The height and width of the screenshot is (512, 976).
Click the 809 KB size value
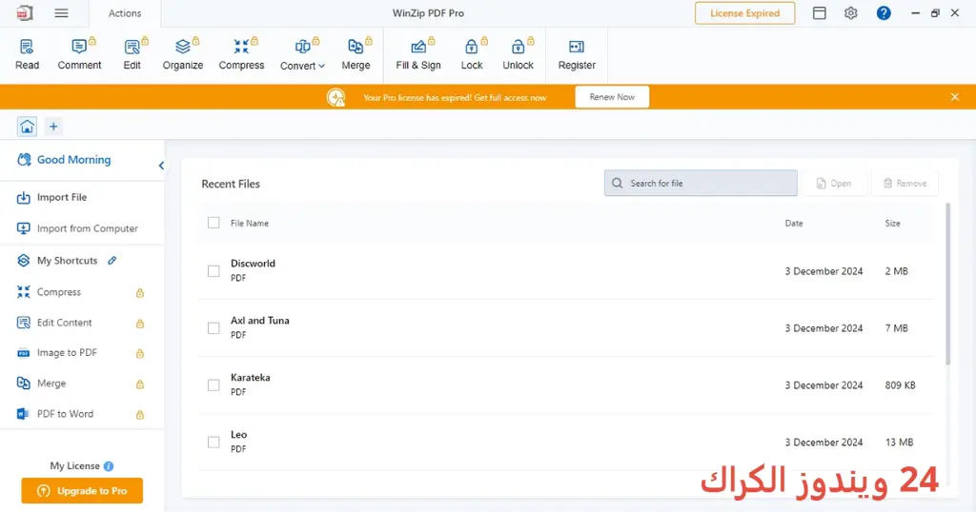coord(900,385)
